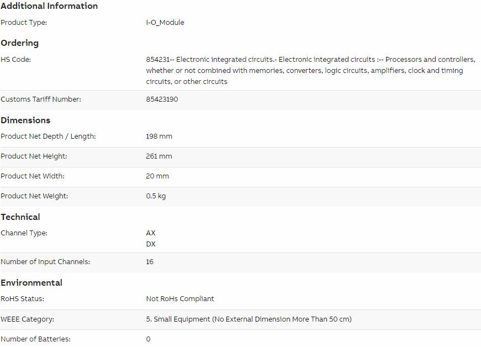Click the Customs Tariff Number value 85423190
The height and width of the screenshot is (347, 481).
[162, 99]
